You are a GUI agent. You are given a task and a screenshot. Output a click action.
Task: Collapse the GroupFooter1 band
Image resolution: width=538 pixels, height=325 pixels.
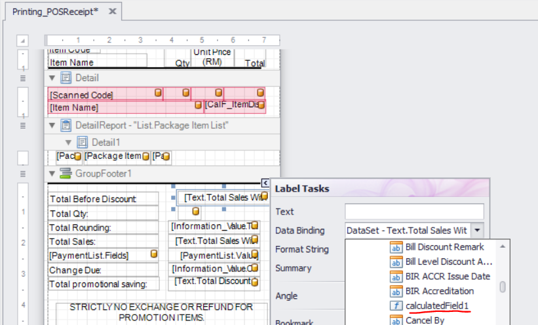(52, 173)
